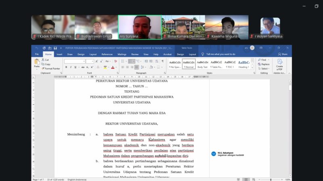Image resolution: width=323 pixels, height=181 pixels.
Task: Select Ary Suryana's video thumbnail
Action: pyautogui.click(x=140, y=27)
